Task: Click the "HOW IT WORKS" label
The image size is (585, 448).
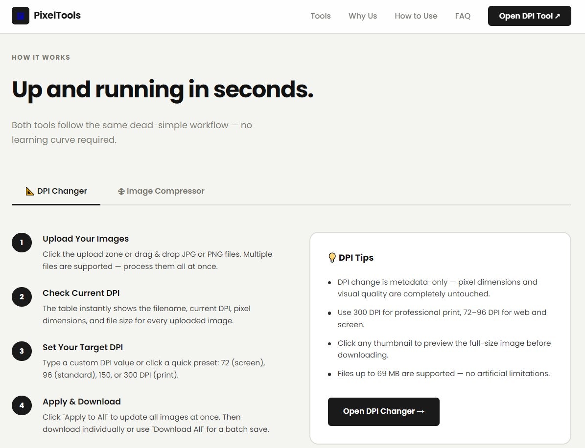Action: point(41,57)
